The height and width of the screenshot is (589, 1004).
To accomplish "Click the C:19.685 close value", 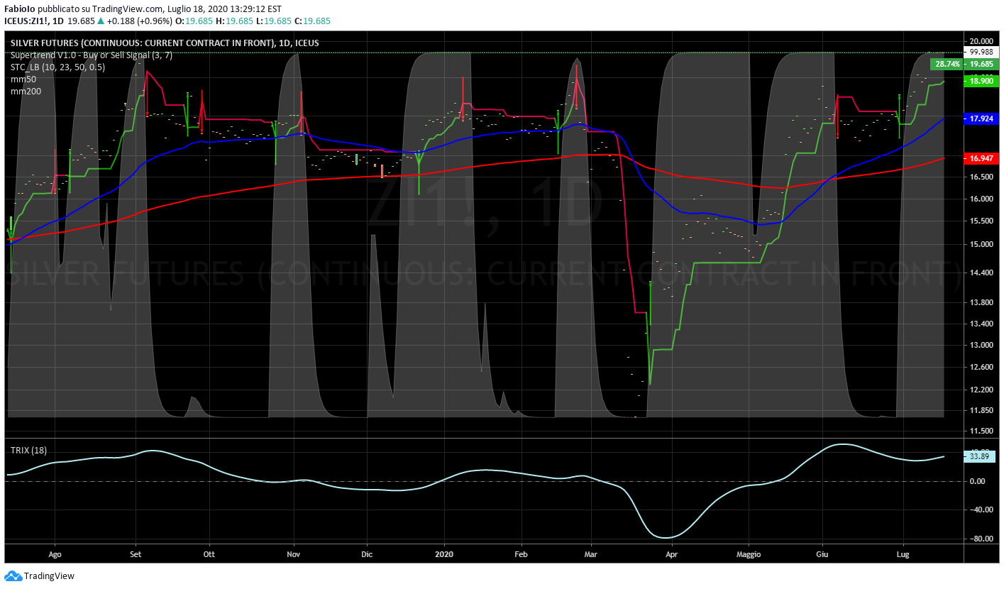I will pyautogui.click(x=313, y=21).
